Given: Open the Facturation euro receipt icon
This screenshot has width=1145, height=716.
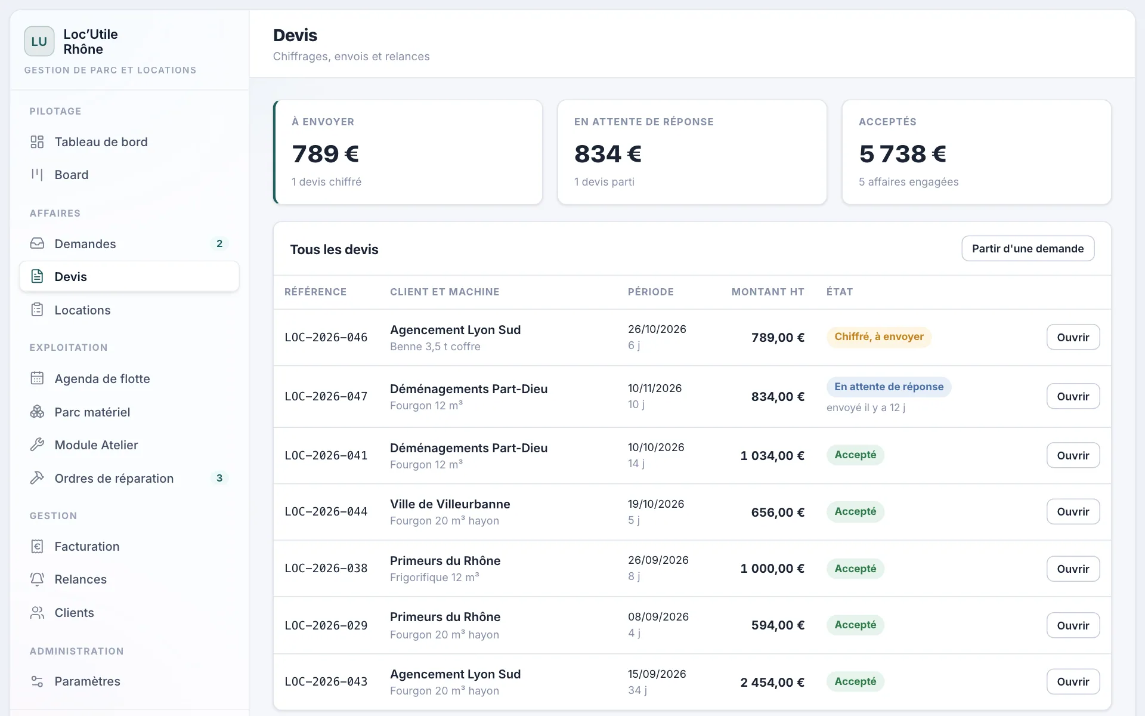Looking at the screenshot, I should pyautogui.click(x=37, y=546).
